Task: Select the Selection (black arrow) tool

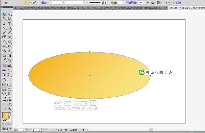Action: [x=4, y=14]
